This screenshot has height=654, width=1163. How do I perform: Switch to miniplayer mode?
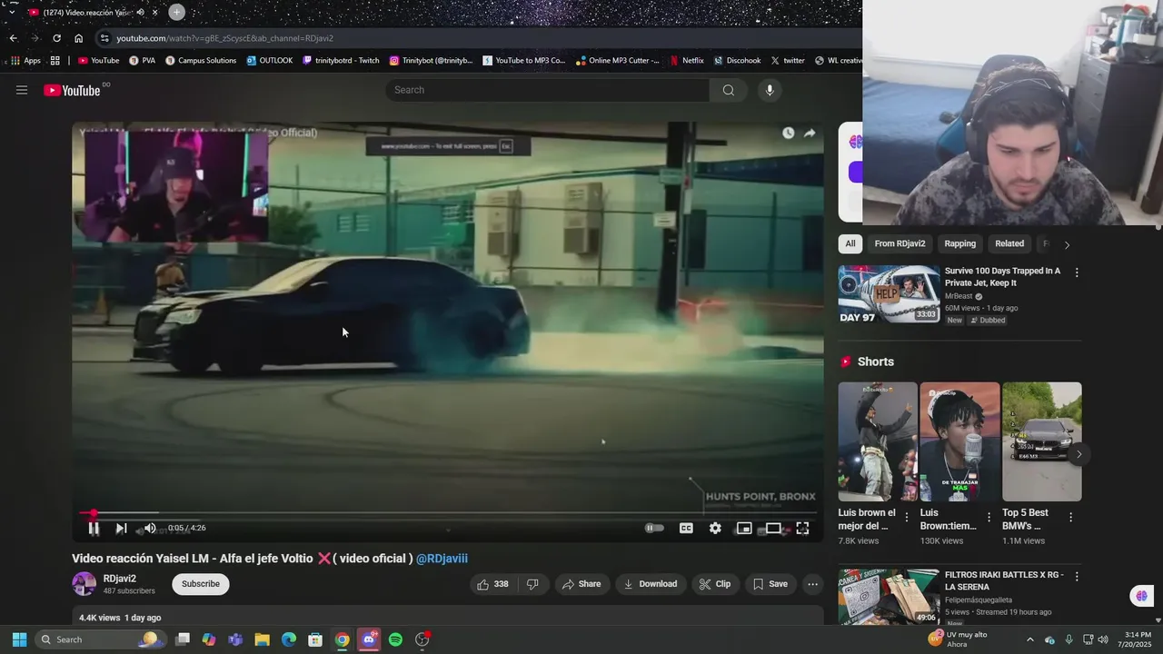(x=744, y=528)
